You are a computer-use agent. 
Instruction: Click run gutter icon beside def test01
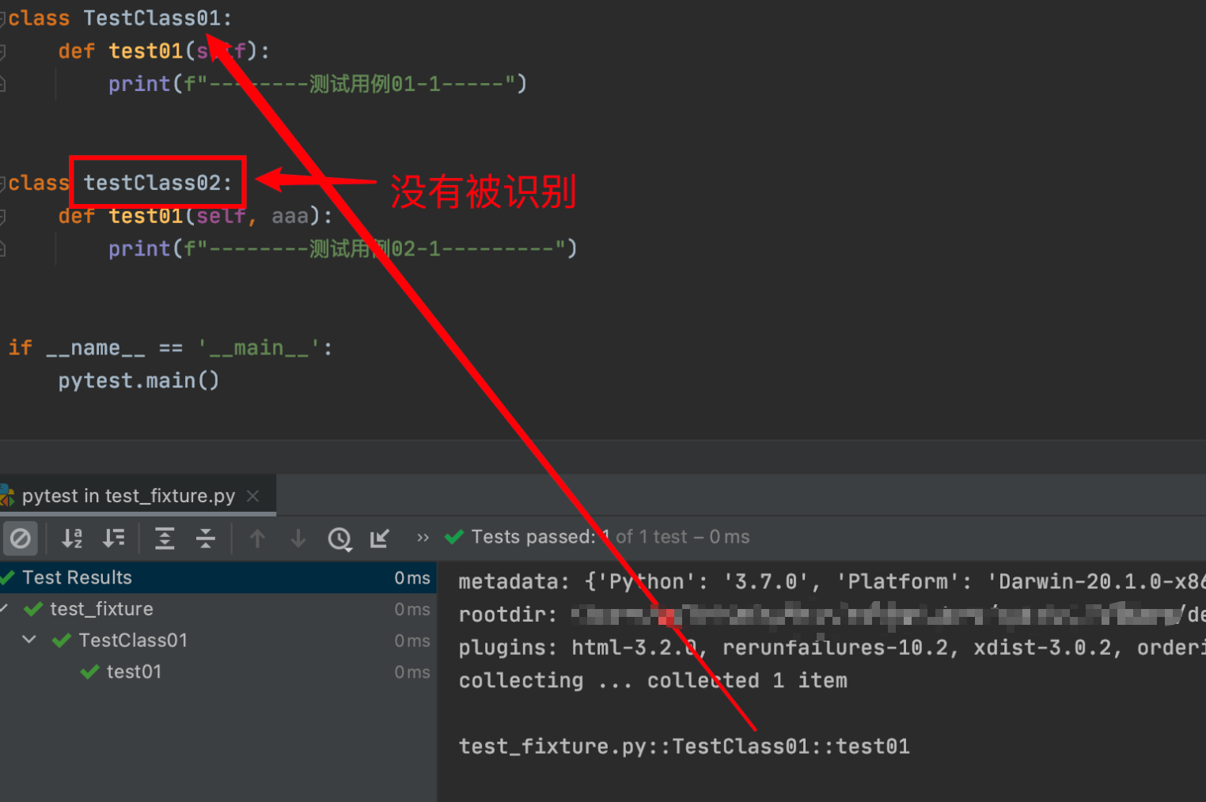pyautogui.click(x=4, y=50)
